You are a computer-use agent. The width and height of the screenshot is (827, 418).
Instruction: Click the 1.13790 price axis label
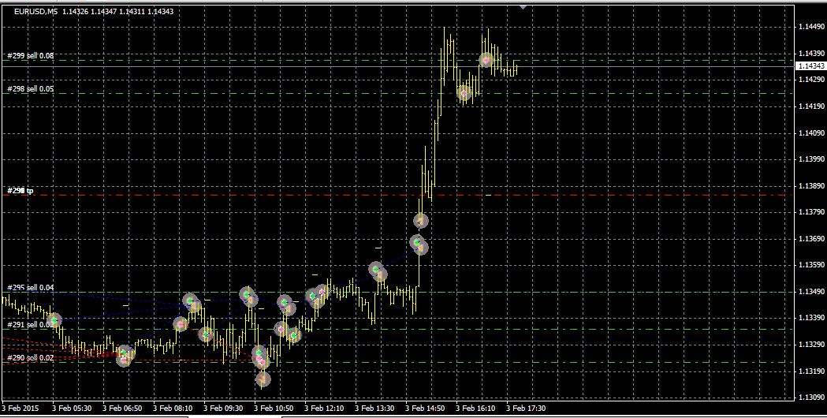[x=811, y=211]
